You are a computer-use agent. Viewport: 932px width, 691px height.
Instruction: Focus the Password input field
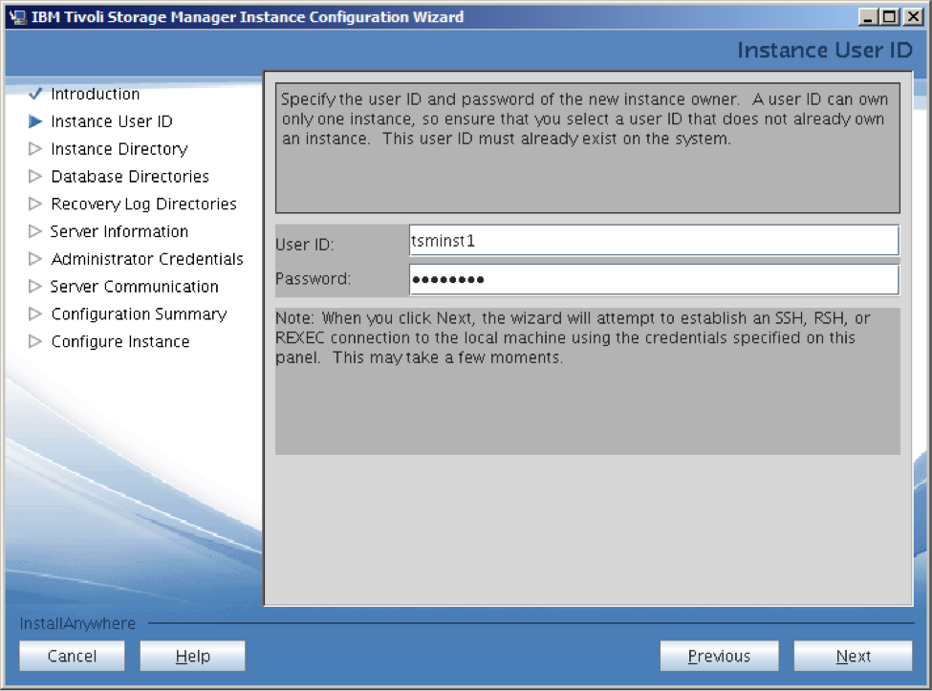tap(654, 279)
